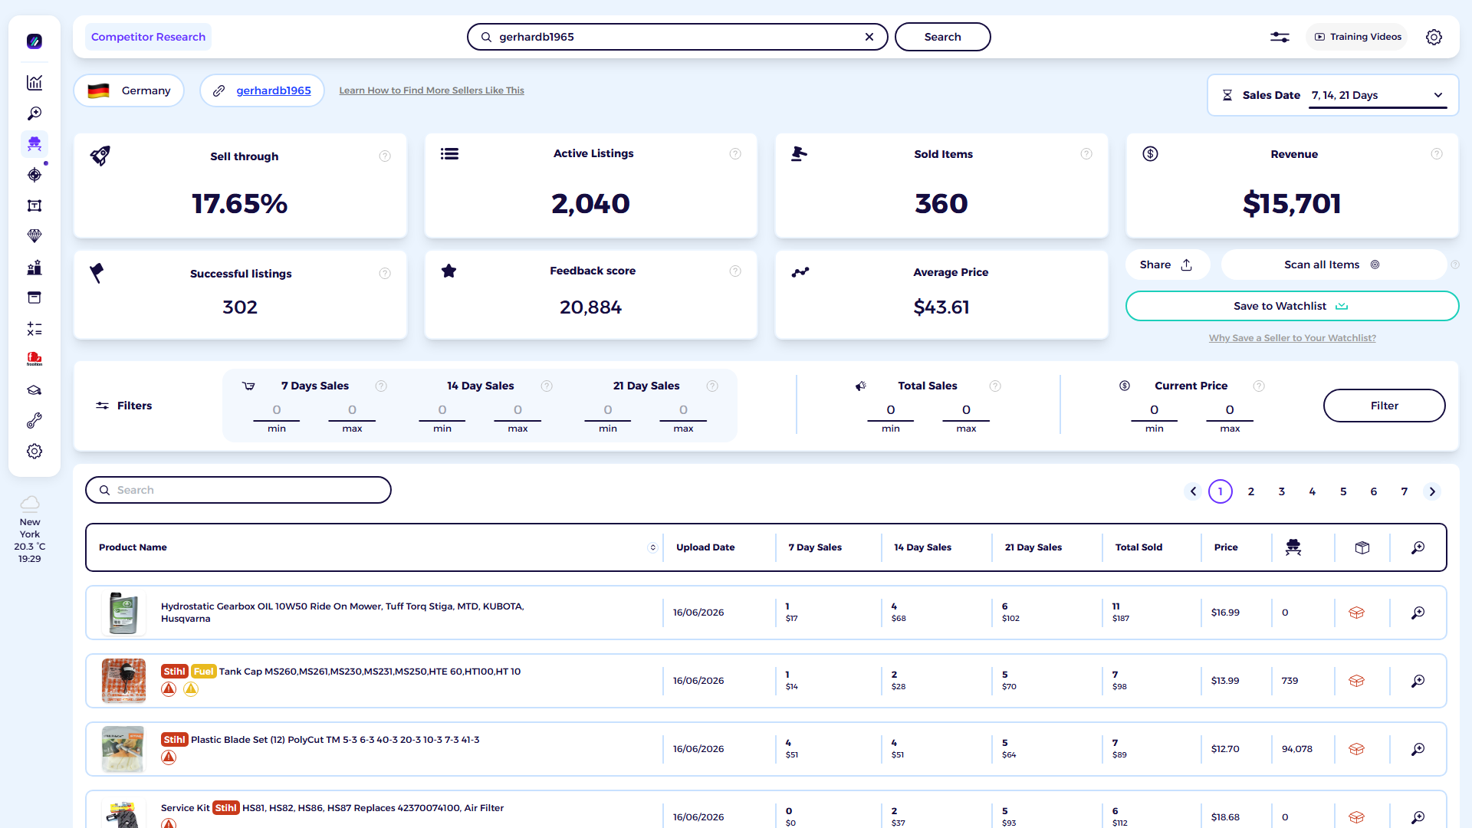Scan item magnifier for Stihl Tank Cap row

coord(1418,681)
